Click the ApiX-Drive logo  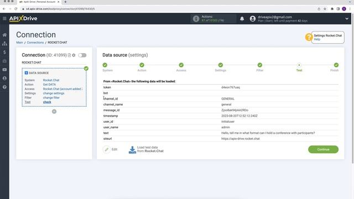point(23,18)
